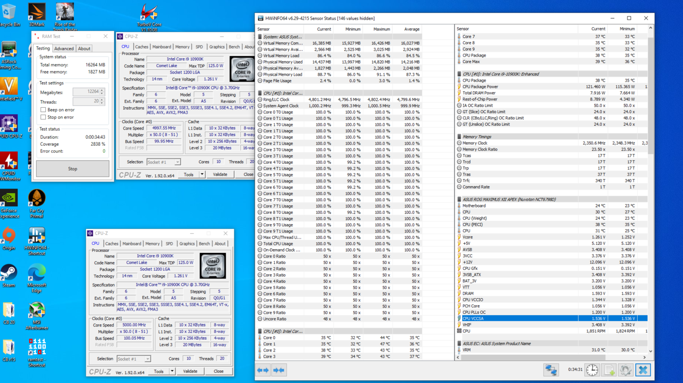The height and width of the screenshot is (383, 683).
Task: Select Memory tab in 4997.55 MHz CPU-Z window
Action: 182,47
